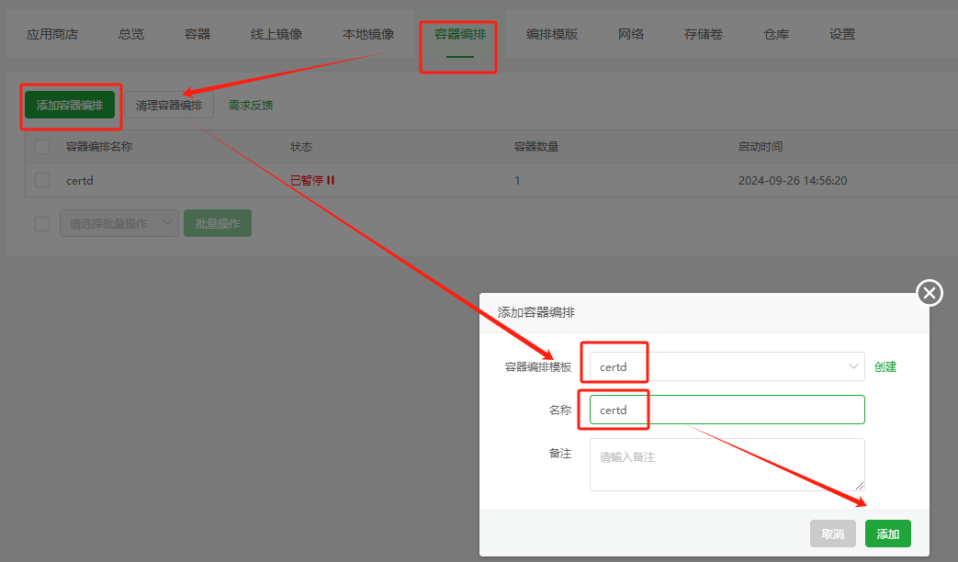This screenshot has width=958, height=562.
Task: Open the 需求反馈 feedback link
Action: coord(251,105)
